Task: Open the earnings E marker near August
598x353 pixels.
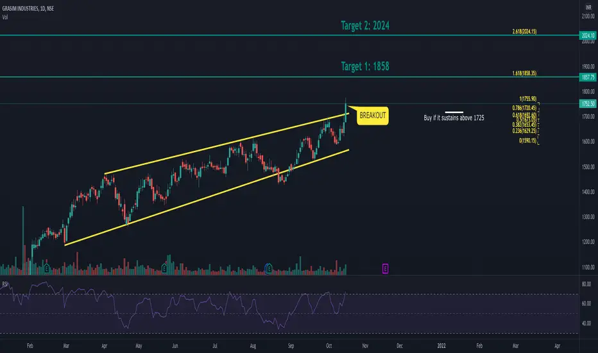Action: [268, 268]
